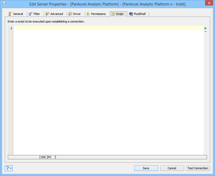Viewport: 215px width, 176px height.
Task: Open the FluidShell tab
Action: (137, 14)
